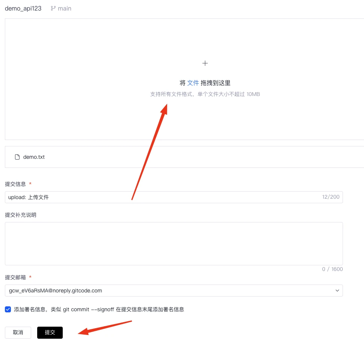The image size is (364, 350).
Task: Click the 0 / 1600 character counter
Action: coord(332,269)
